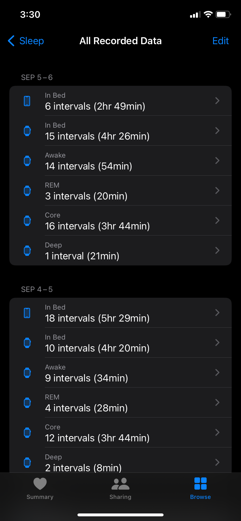Open chevron for REM 4 intervals (28min)
241x521 pixels.
[217, 403]
